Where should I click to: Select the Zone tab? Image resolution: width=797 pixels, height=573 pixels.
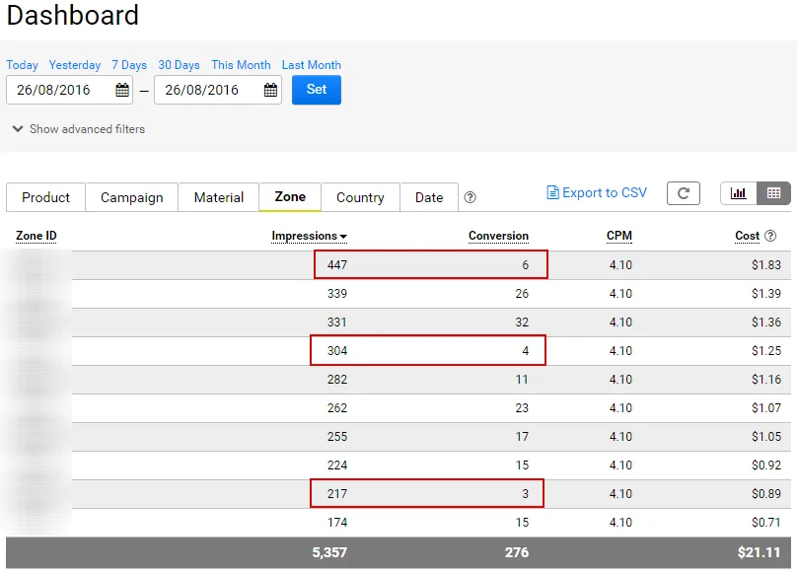(290, 197)
